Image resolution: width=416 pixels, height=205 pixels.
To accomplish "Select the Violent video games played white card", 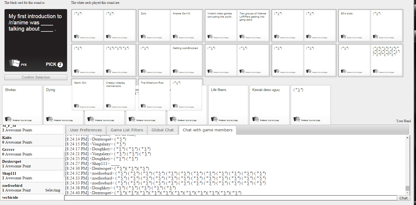I will (x=220, y=25).
